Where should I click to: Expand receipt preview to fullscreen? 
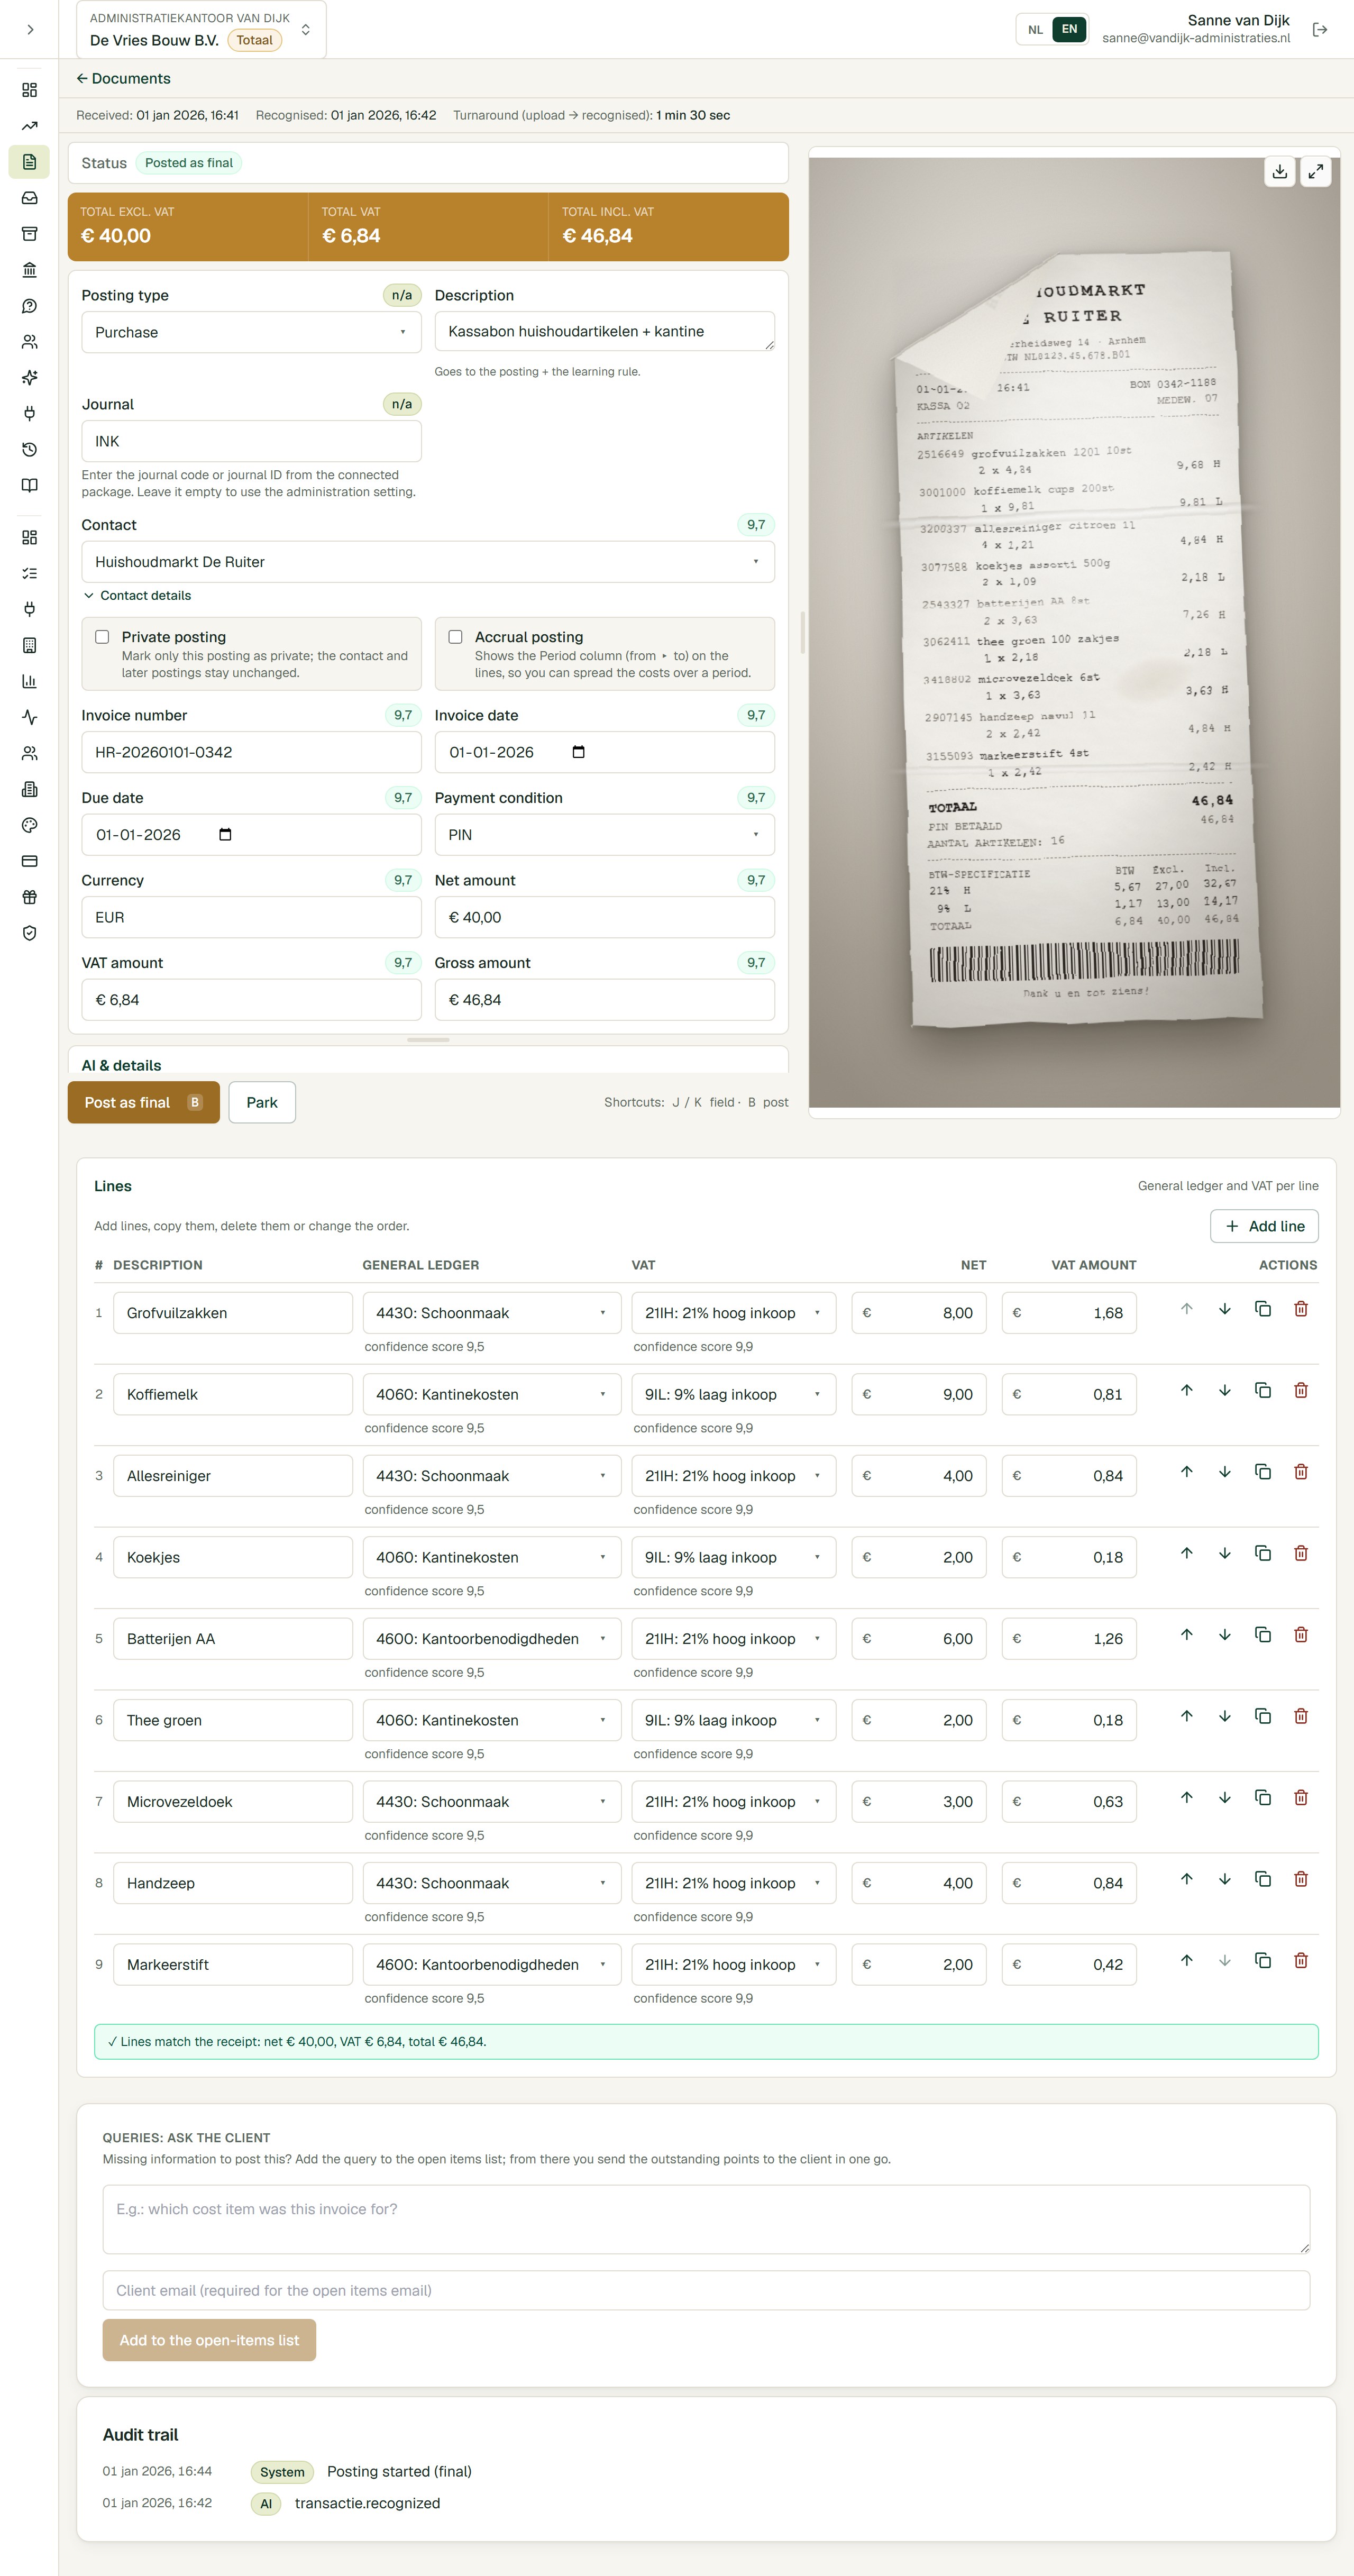pyautogui.click(x=1315, y=172)
